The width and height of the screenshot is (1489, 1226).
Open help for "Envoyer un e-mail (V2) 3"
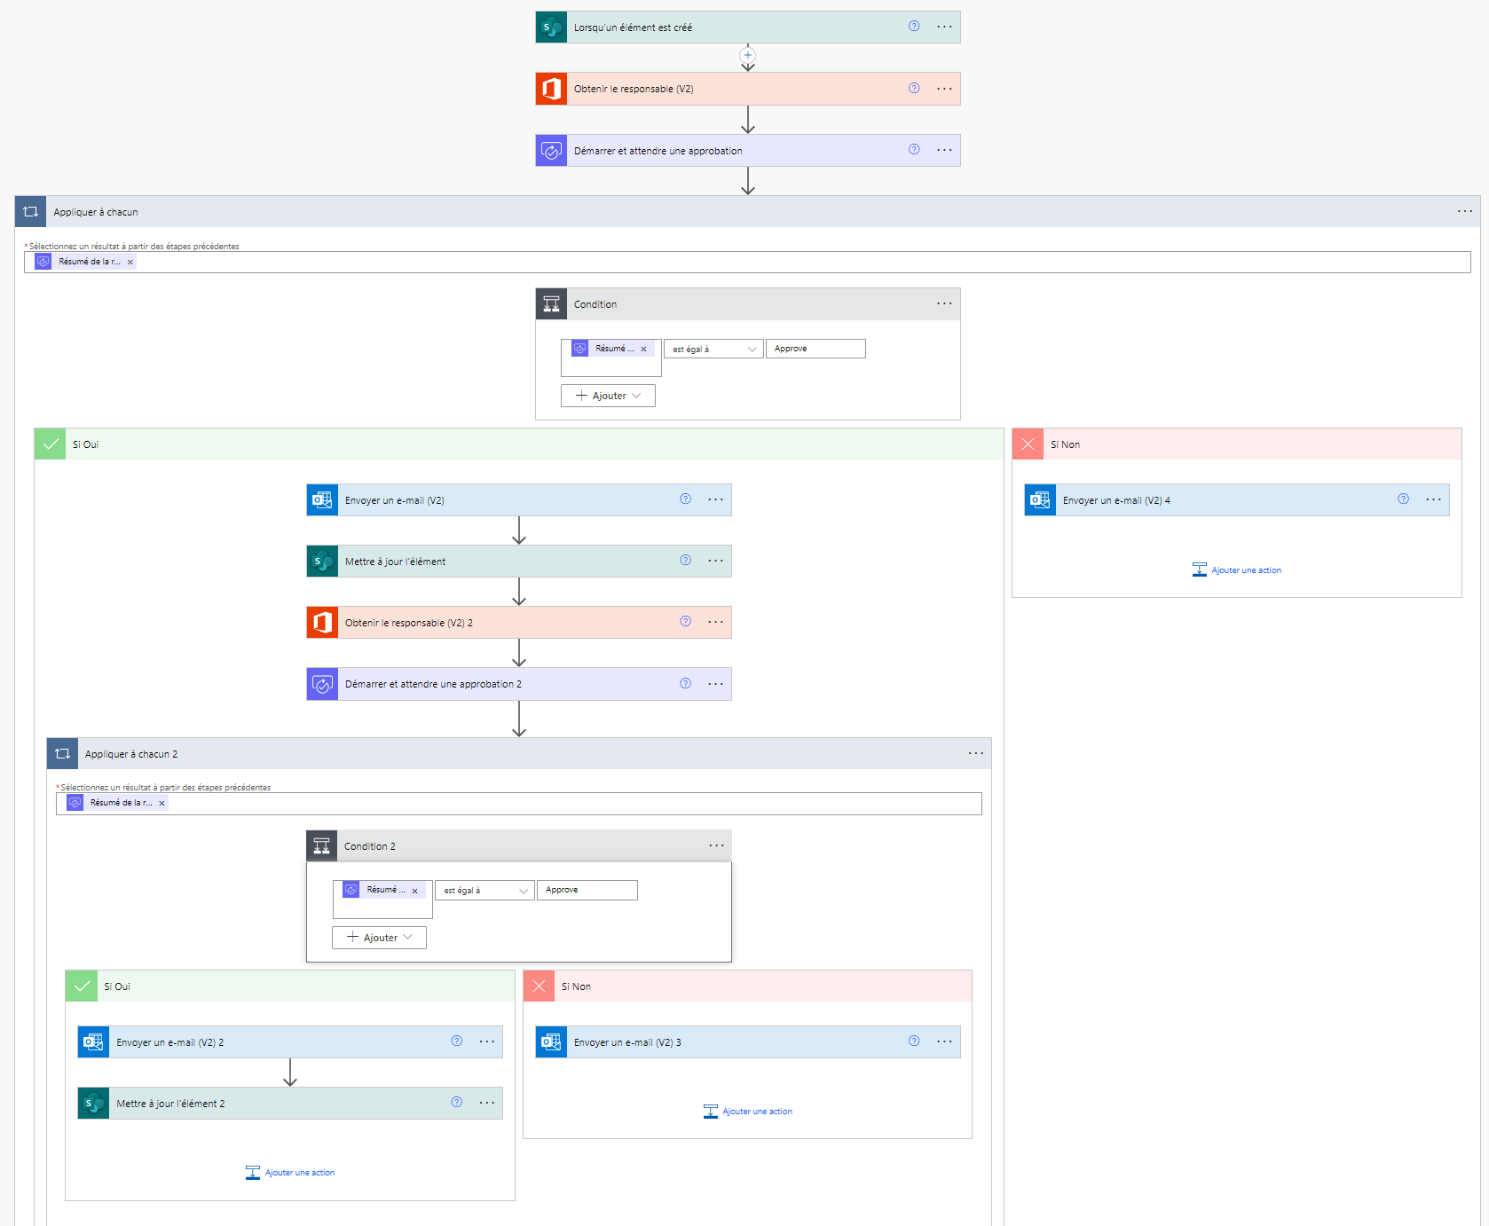tap(914, 1041)
